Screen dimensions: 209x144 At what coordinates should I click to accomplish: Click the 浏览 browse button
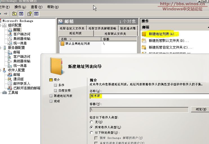pos(200,109)
